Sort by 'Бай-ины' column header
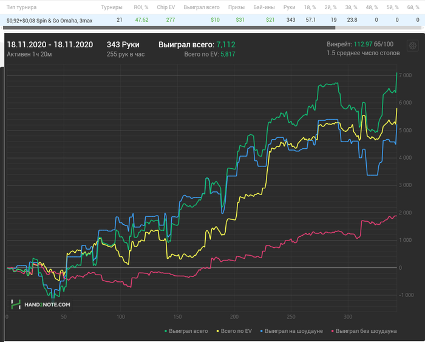Screen dimensions: 425x342 tap(264, 7)
